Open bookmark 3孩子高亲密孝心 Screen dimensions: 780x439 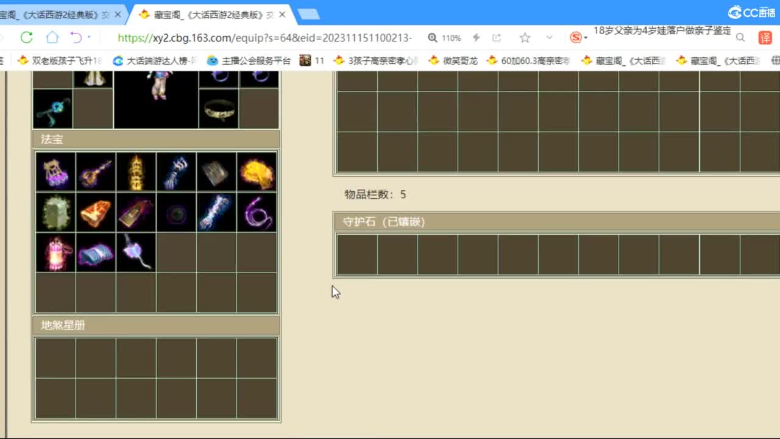(376, 61)
